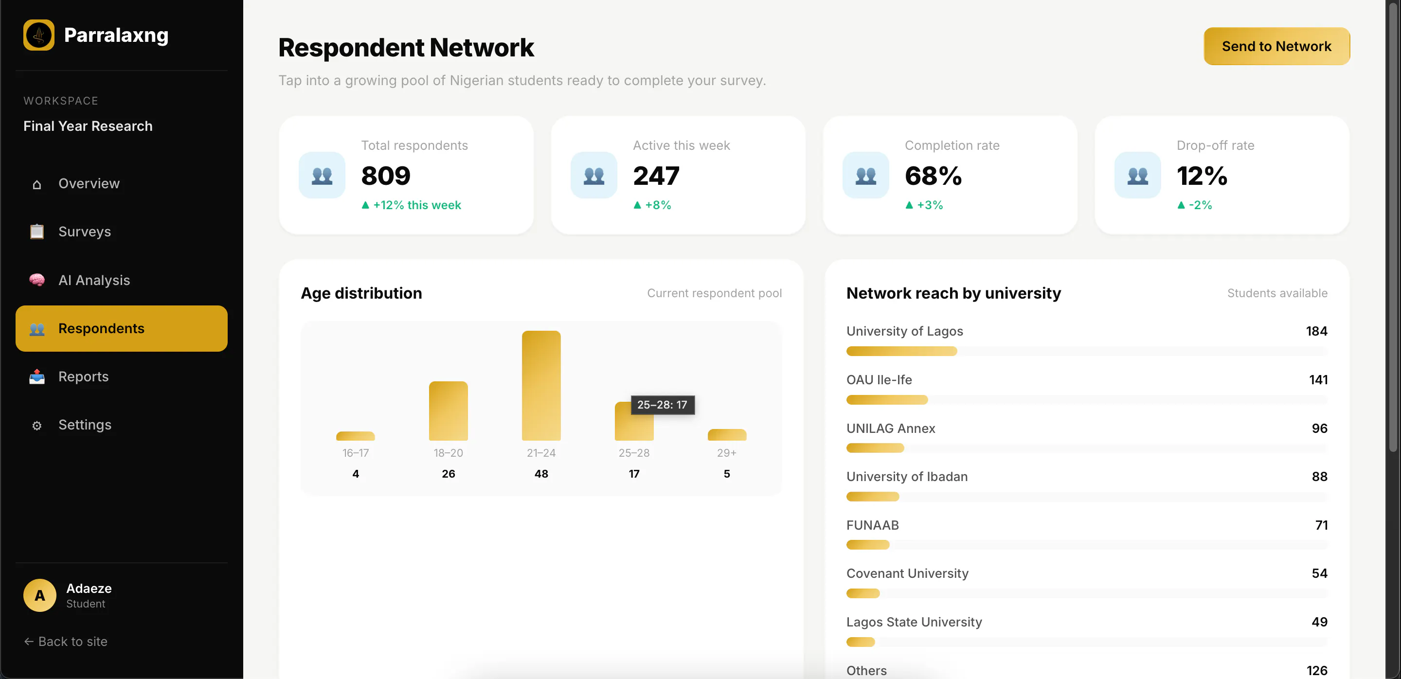Click the Surveys clipboard icon
The height and width of the screenshot is (679, 1401).
(37, 232)
